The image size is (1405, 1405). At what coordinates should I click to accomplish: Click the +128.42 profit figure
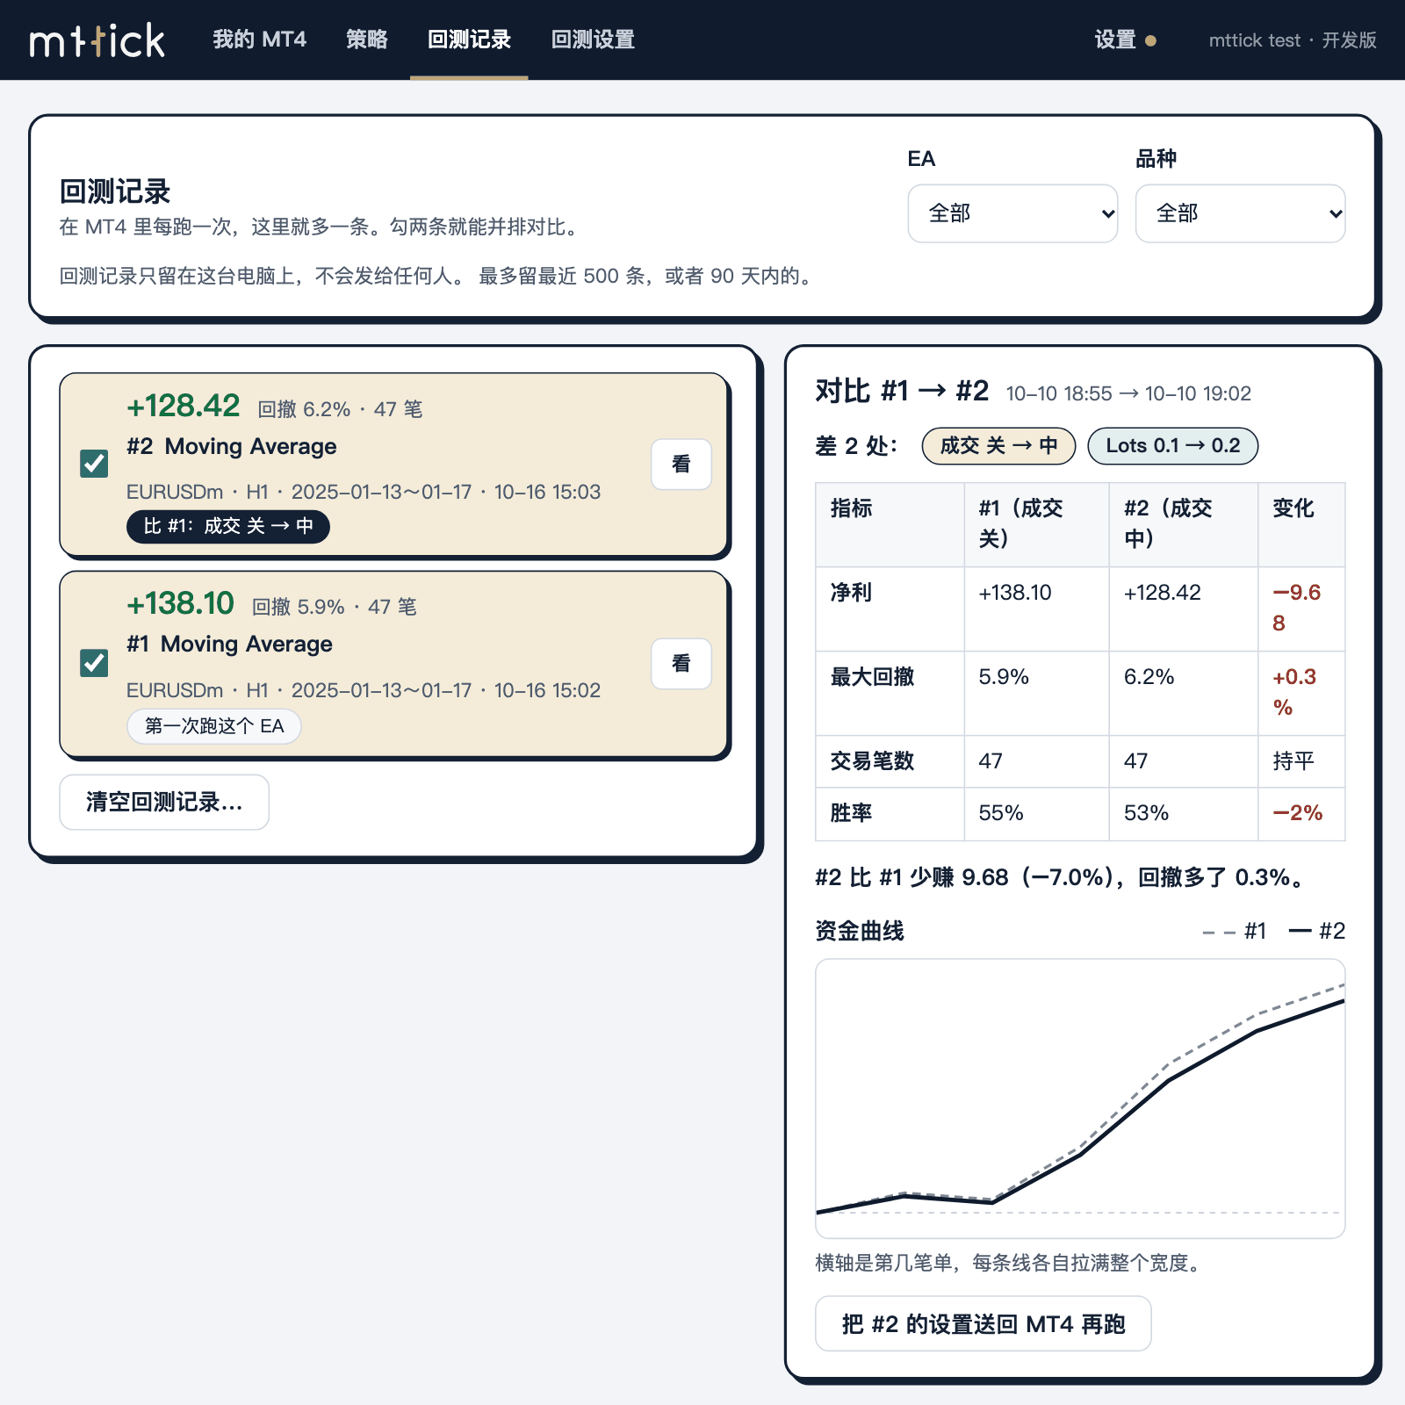pos(184,406)
